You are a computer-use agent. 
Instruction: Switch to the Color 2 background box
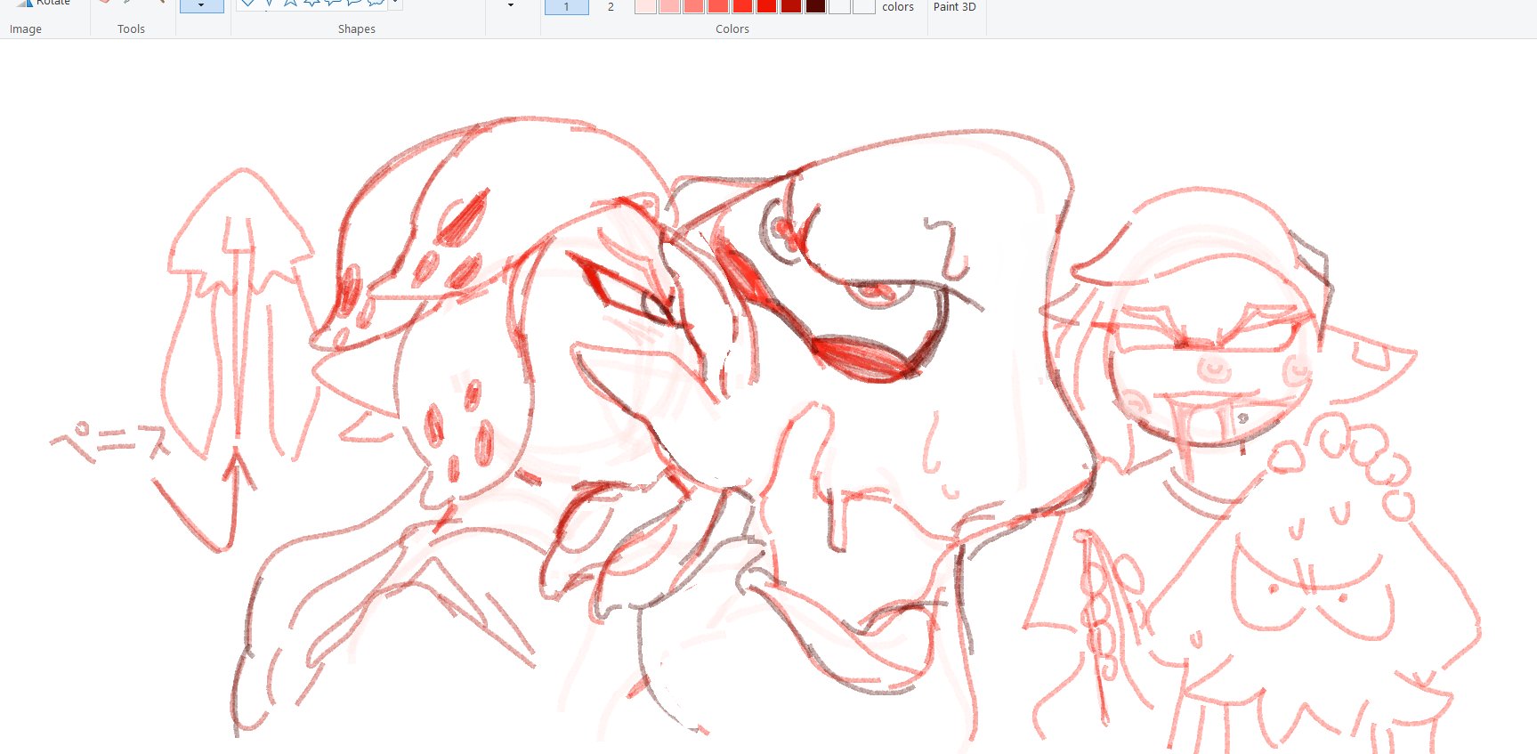coord(611,6)
